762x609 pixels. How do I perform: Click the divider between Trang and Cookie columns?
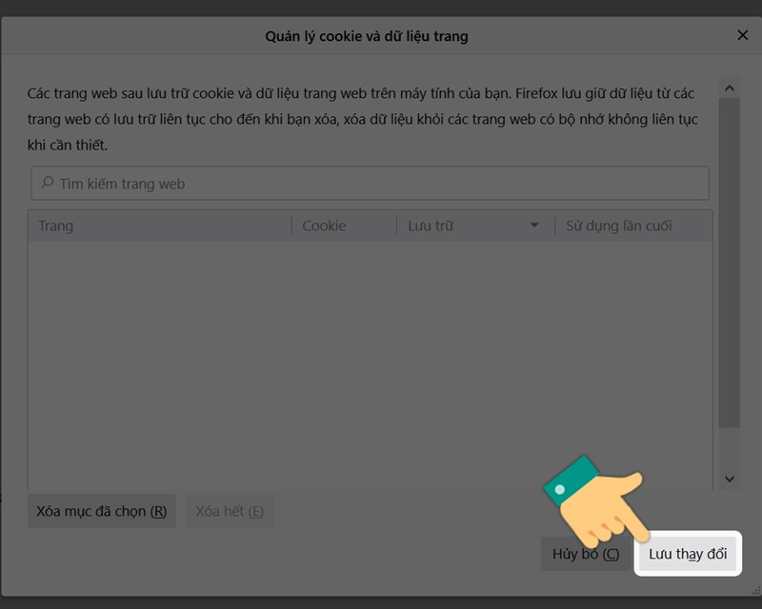pyautogui.click(x=291, y=226)
